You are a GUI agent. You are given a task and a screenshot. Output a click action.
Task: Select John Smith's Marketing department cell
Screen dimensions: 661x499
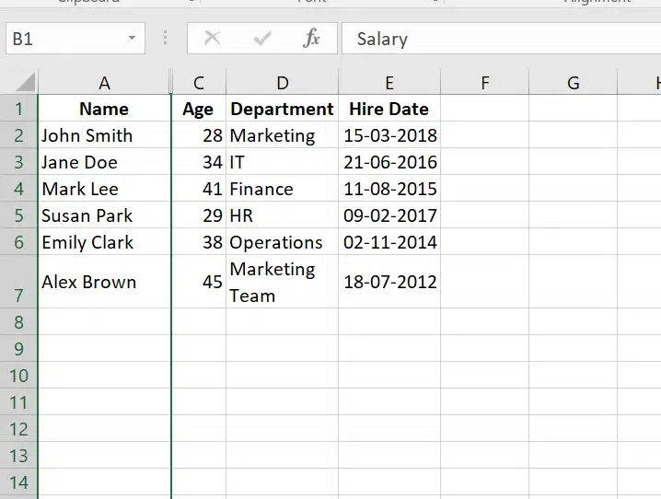click(282, 134)
